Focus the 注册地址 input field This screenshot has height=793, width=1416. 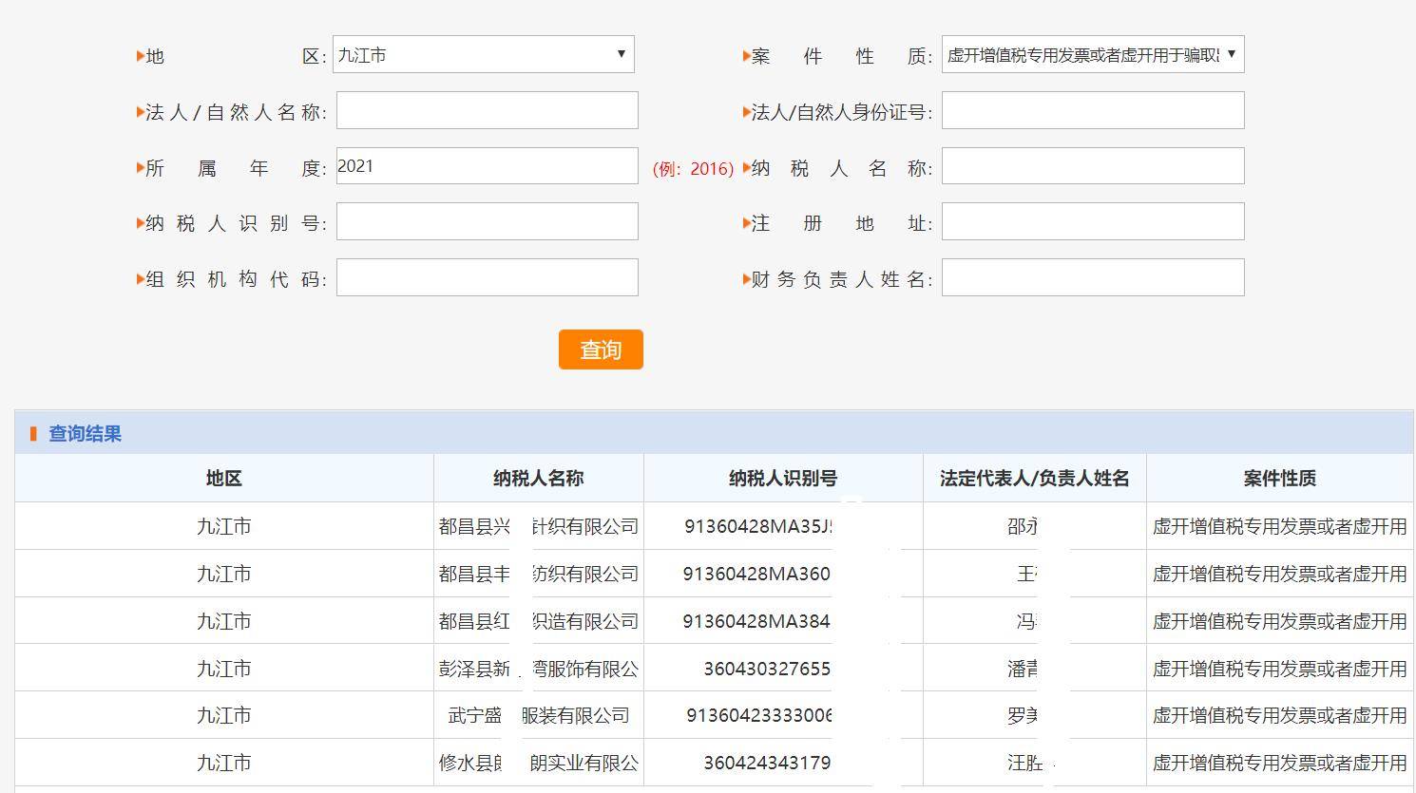point(1093,221)
